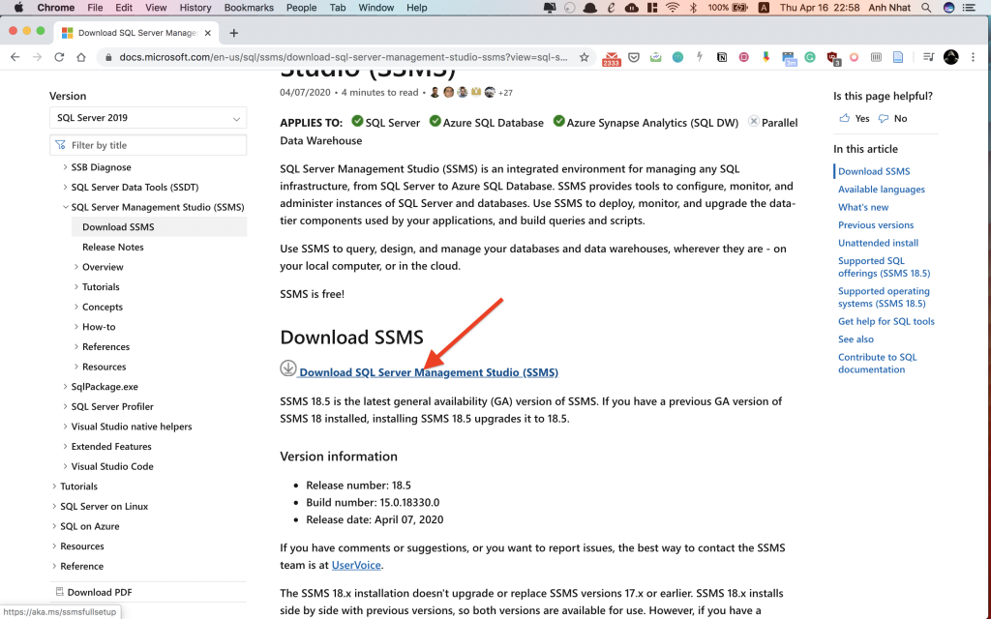
Task: Click the Filter by title input
Action: [x=148, y=145]
